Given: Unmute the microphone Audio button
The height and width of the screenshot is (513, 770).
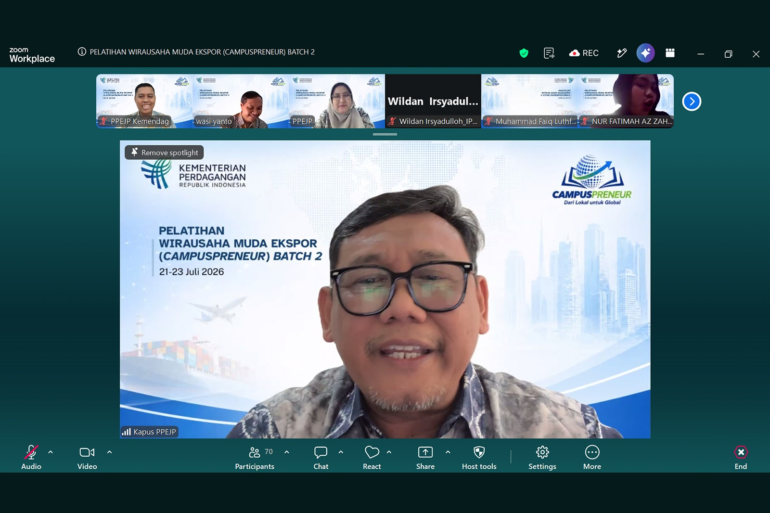Looking at the screenshot, I should [31, 458].
